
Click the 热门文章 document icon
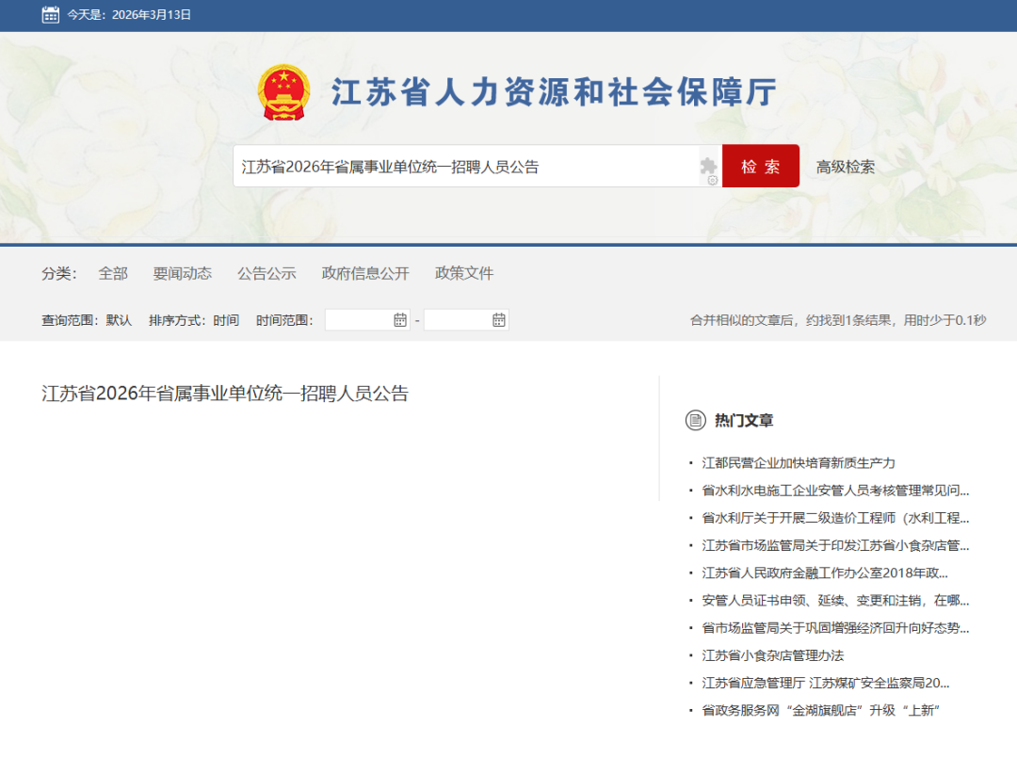point(695,420)
